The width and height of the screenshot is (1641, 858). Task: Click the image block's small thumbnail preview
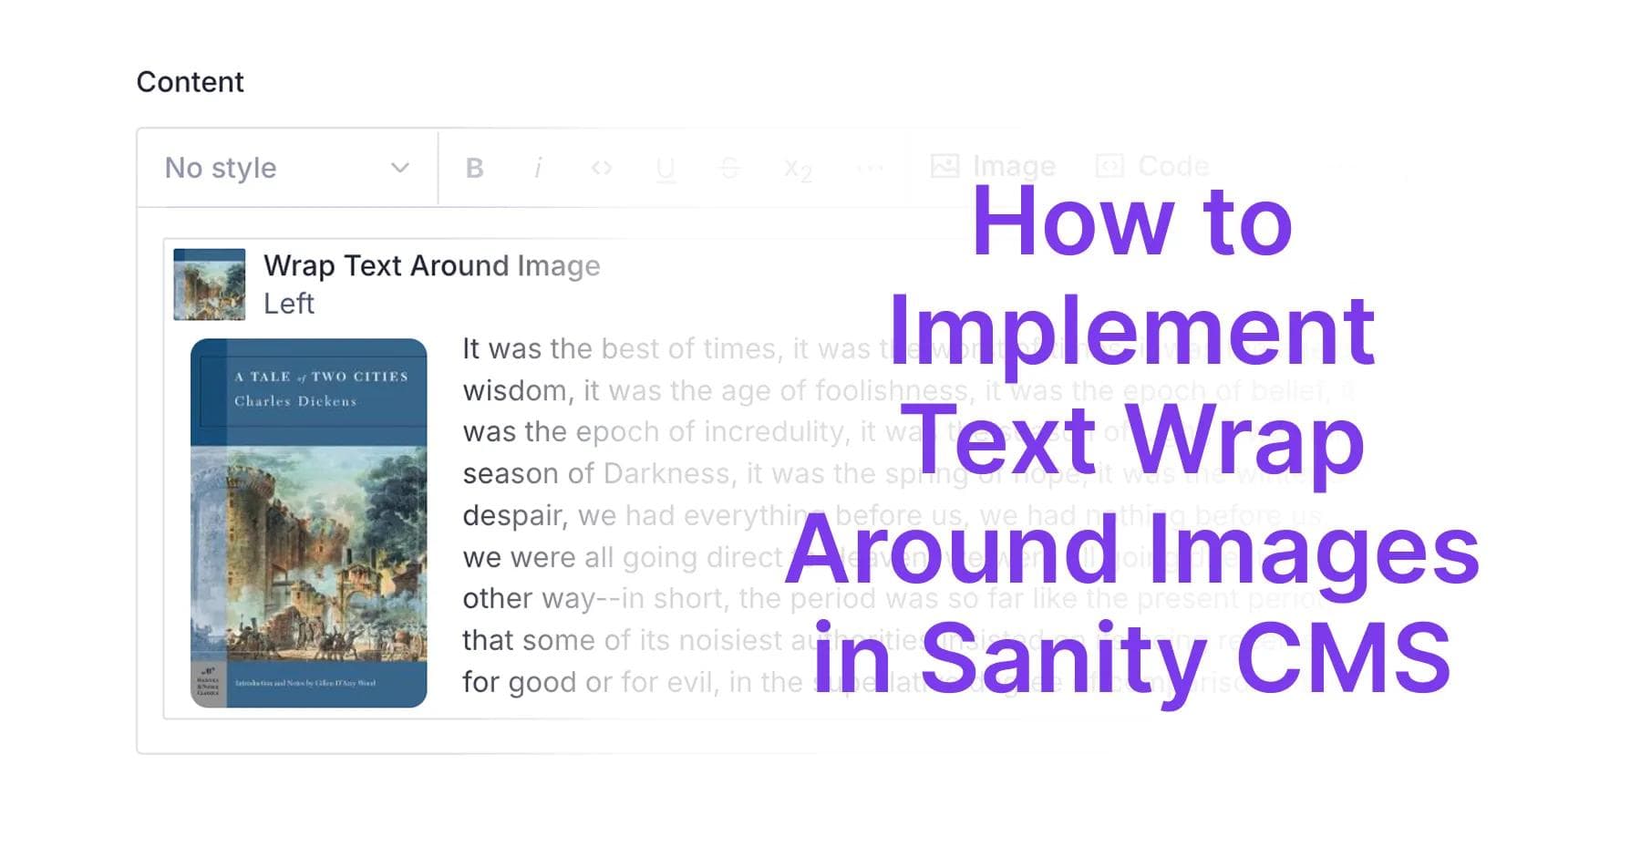coord(208,284)
